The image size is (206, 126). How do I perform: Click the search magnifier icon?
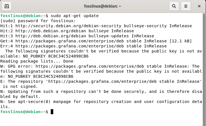point(174,6)
